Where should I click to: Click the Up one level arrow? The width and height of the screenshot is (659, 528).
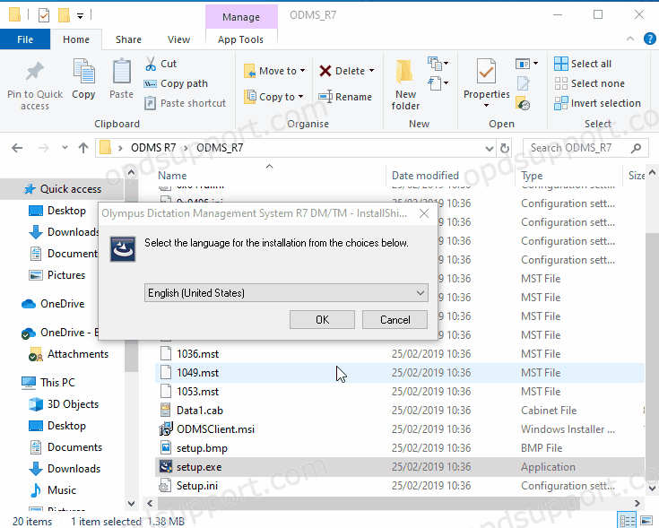pos(83,148)
